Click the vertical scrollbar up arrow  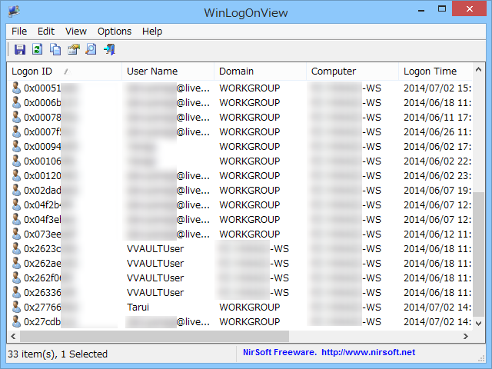[x=478, y=70]
